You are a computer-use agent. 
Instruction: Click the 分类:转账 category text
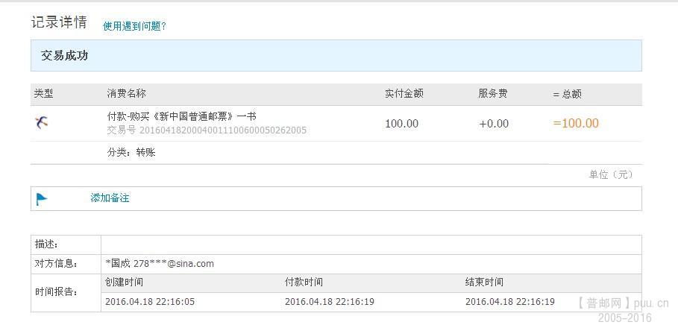pyautogui.click(x=131, y=152)
